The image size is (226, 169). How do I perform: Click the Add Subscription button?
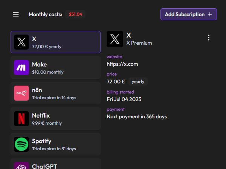tap(185, 14)
